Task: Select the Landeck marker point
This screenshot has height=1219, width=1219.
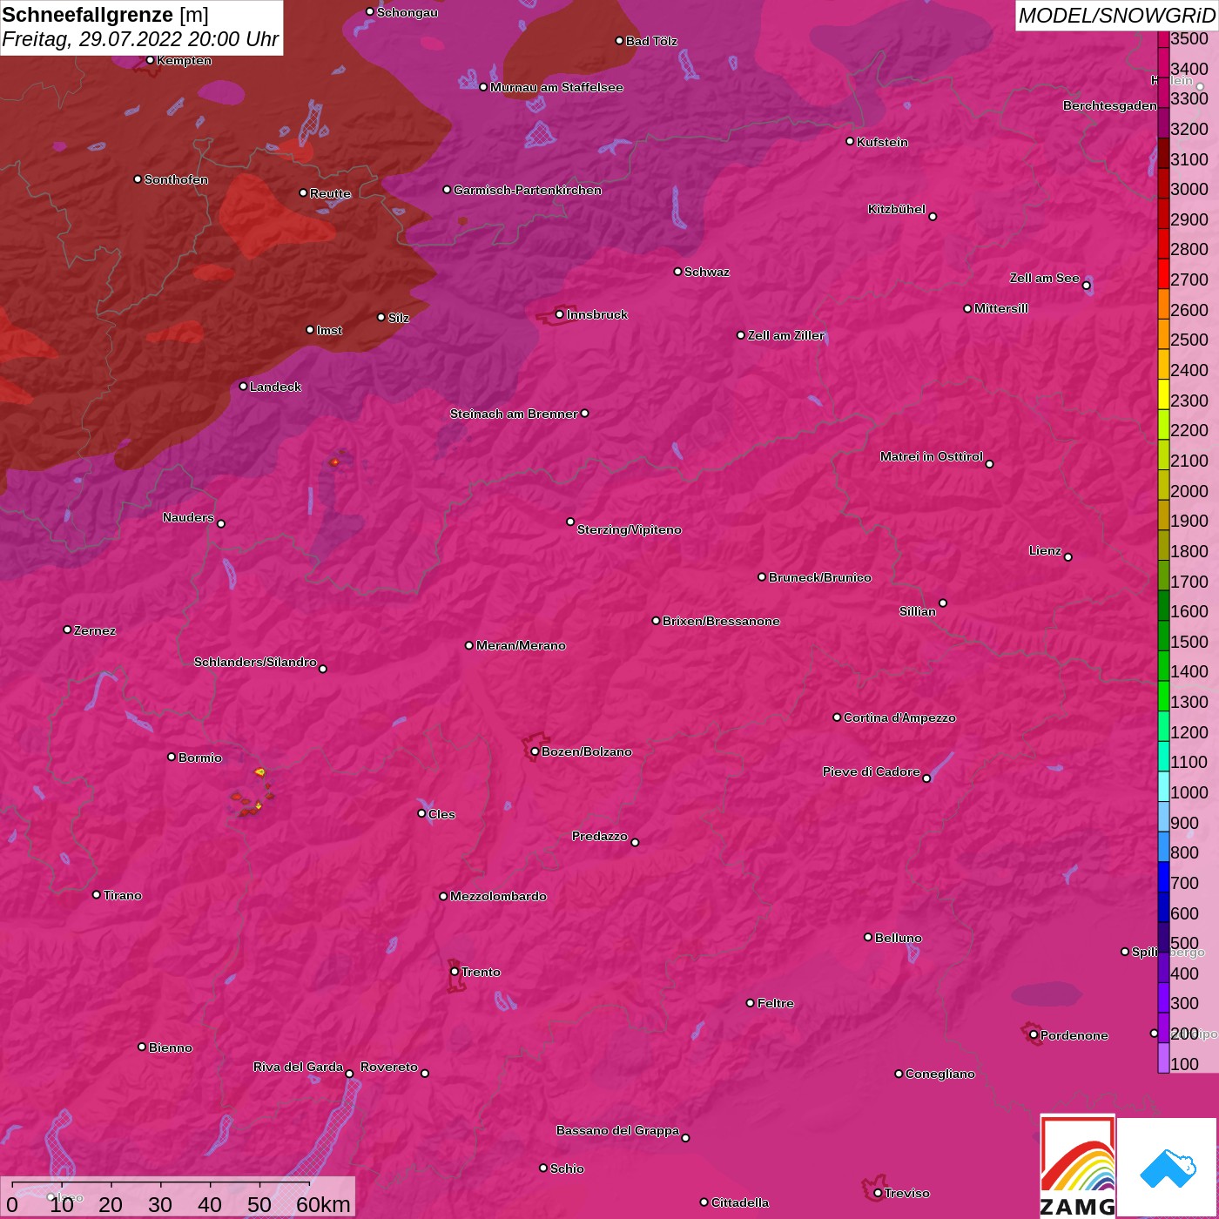Action: click(x=243, y=386)
